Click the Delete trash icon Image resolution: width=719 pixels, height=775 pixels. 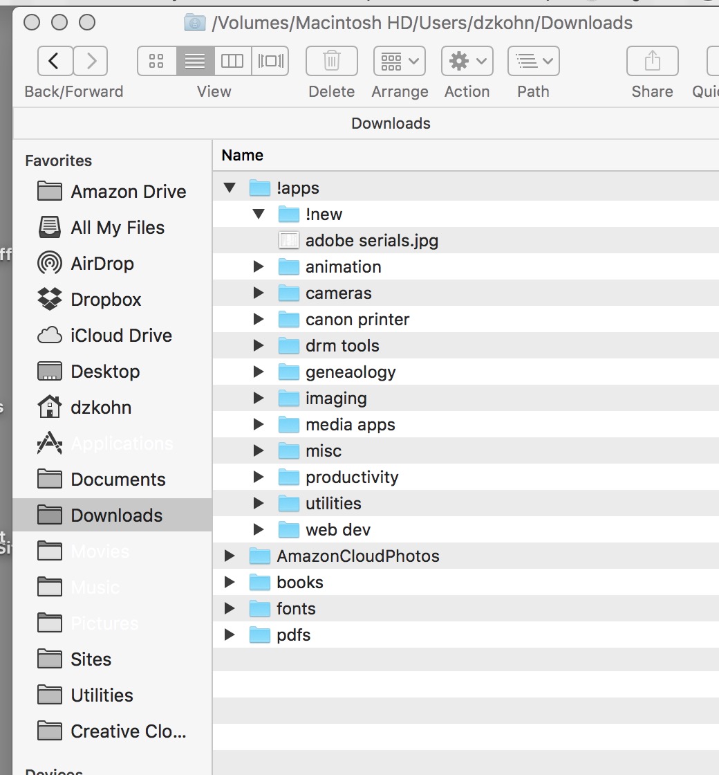331,61
